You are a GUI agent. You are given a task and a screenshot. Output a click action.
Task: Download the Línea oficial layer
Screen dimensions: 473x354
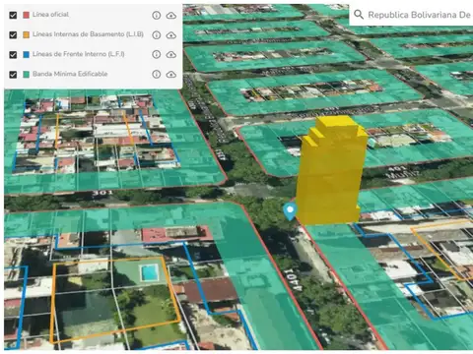pyautogui.click(x=171, y=16)
